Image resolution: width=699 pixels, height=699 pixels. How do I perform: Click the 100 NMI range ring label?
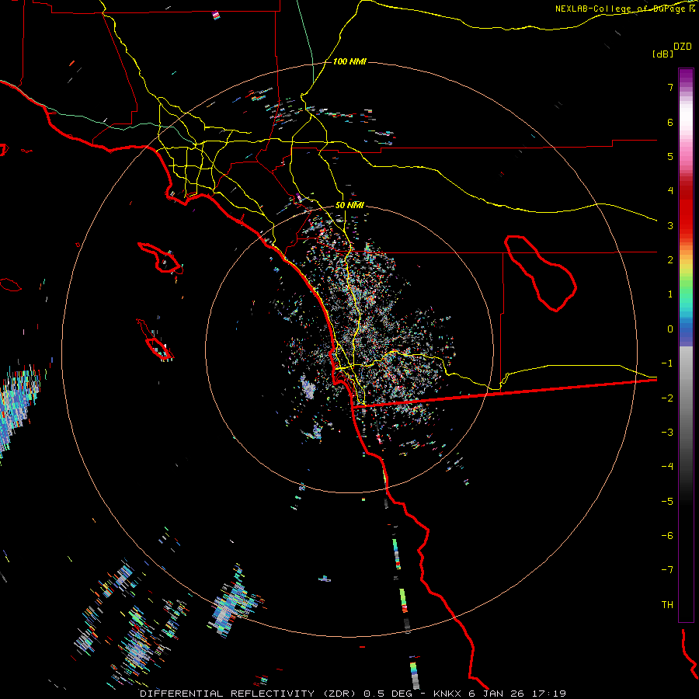click(x=349, y=61)
